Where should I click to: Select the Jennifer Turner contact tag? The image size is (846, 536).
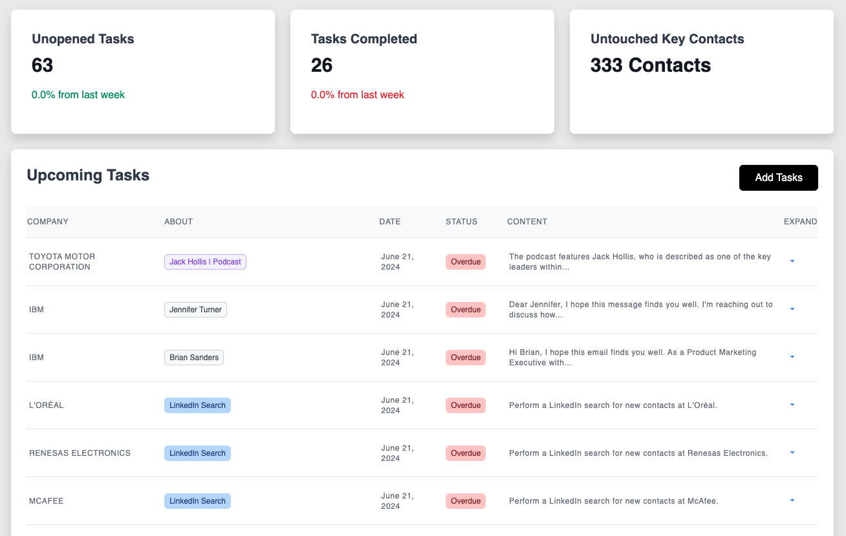[195, 310]
